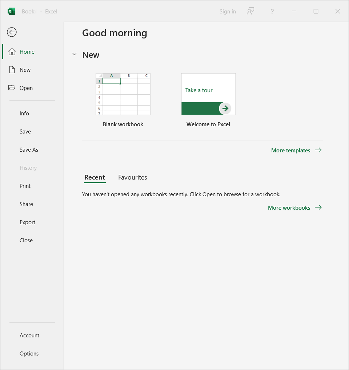Open Excel Options in sidebar
Image resolution: width=349 pixels, height=370 pixels.
coord(29,353)
